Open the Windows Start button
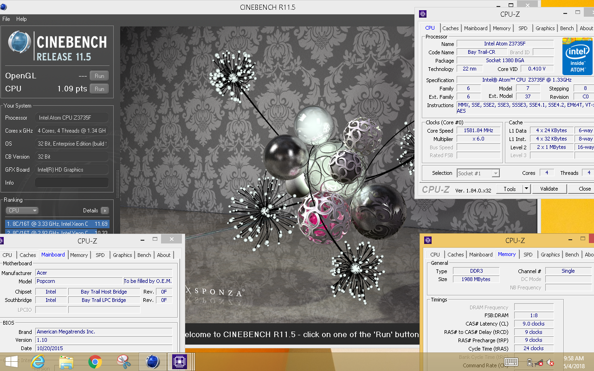Viewport: 594px width, 371px height. [11, 362]
